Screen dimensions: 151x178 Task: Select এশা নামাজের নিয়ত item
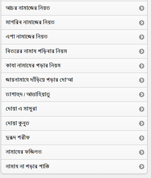click(x=74, y=37)
